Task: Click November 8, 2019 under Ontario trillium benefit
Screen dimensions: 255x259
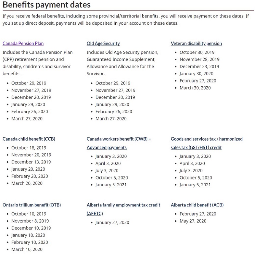Action: [30, 221]
